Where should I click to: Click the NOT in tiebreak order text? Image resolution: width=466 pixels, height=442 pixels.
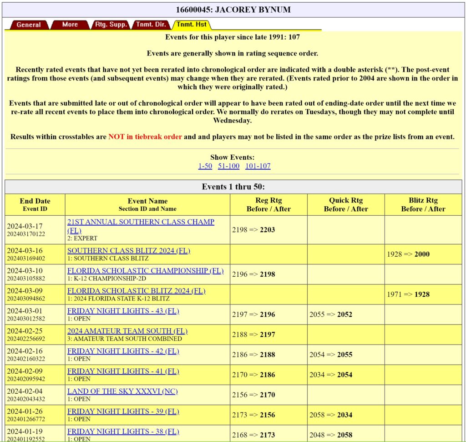(145, 137)
